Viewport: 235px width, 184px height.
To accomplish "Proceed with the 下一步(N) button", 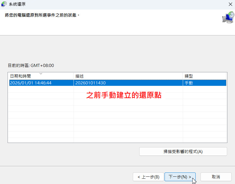I will pyautogui.click(x=180, y=177).
